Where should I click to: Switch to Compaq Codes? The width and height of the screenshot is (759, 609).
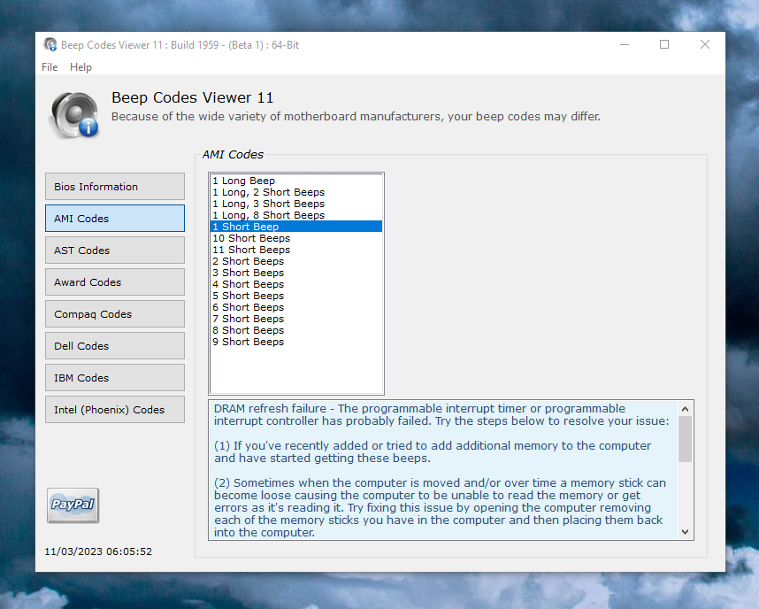[x=115, y=314]
